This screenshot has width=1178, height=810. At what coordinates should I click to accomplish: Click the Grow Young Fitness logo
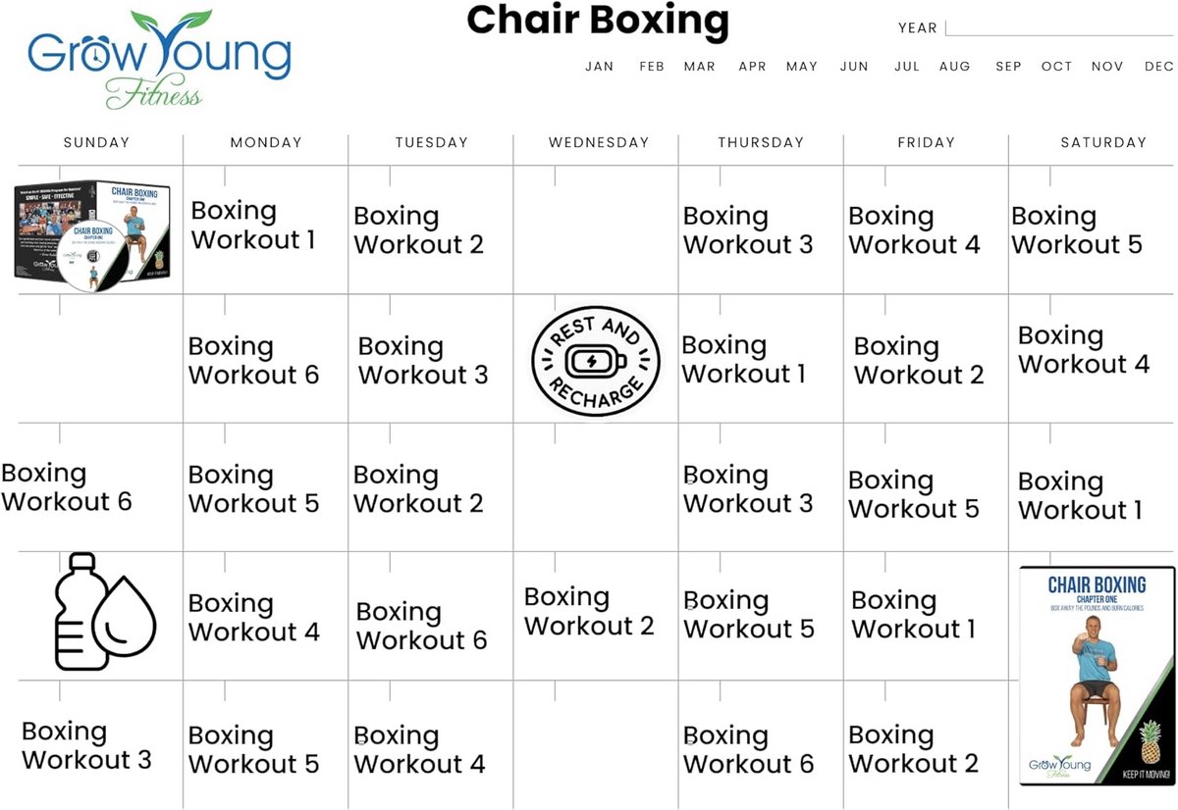(159, 59)
